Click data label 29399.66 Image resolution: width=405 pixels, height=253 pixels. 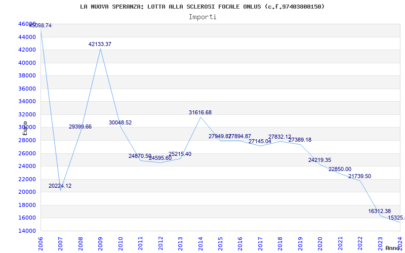click(80, 127)
